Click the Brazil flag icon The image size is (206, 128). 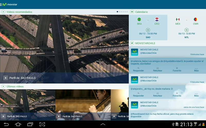139,19
